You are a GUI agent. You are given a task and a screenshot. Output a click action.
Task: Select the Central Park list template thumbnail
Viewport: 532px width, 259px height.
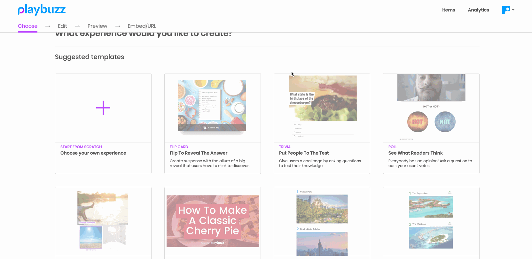click(x=322, y=209)
